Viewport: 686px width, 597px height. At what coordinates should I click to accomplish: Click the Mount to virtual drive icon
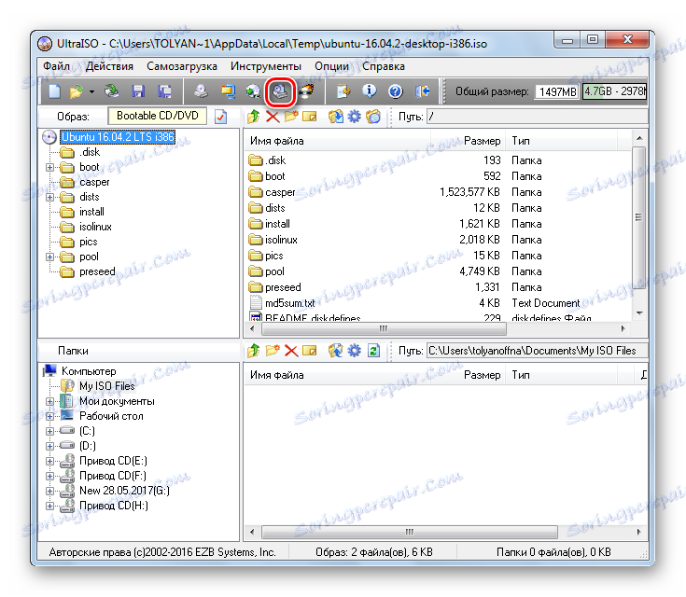(280, 91)
